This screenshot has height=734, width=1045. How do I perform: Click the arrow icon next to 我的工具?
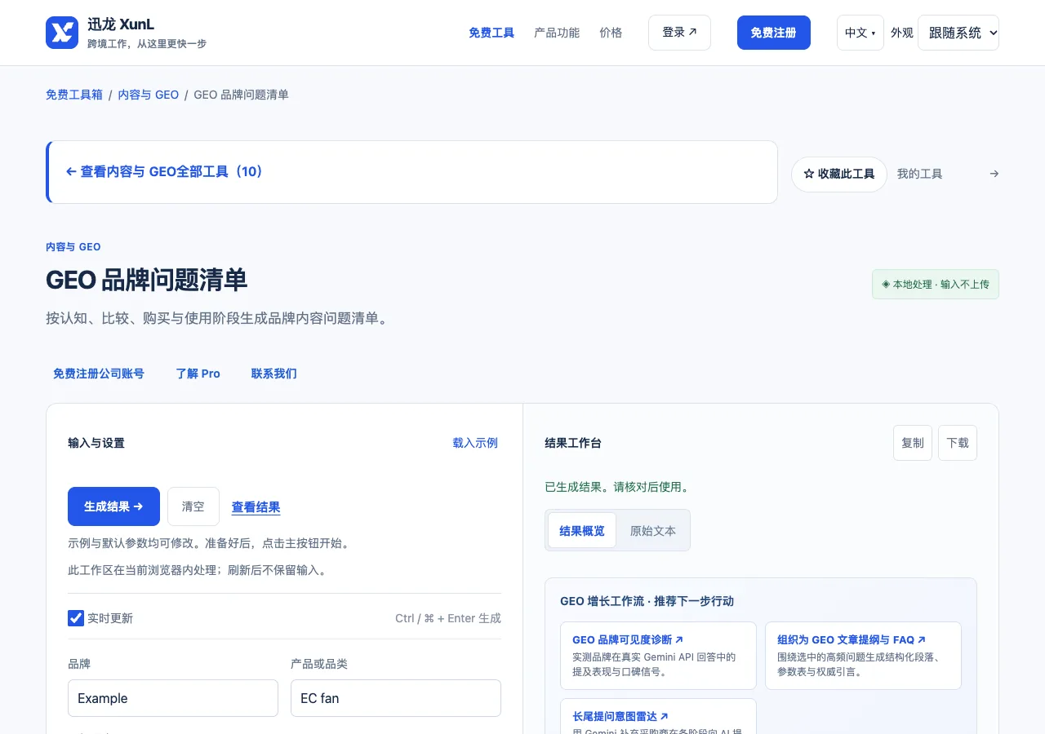coord(994,174)
